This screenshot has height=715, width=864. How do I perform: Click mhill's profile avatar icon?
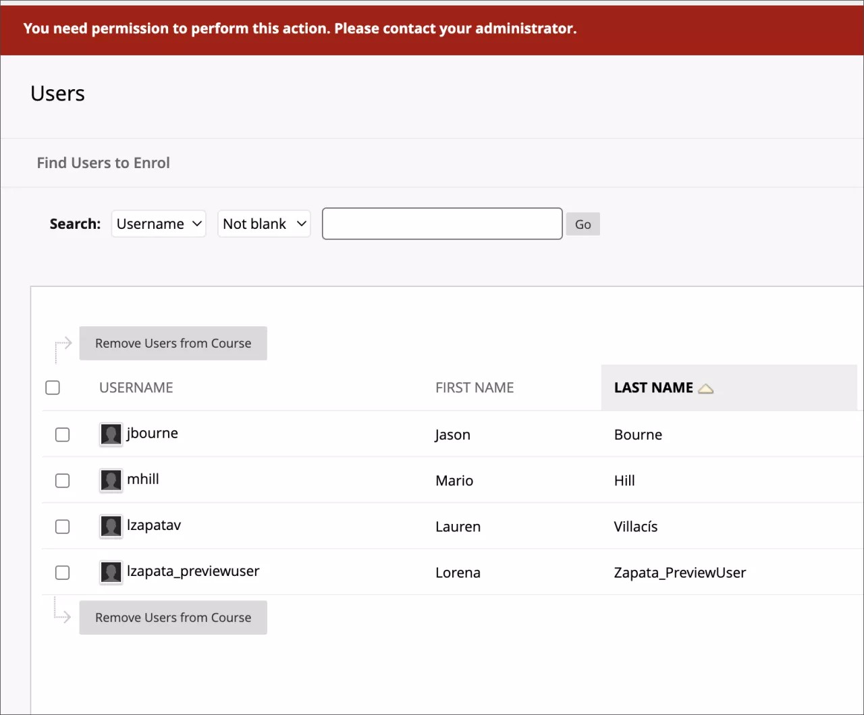110,480
